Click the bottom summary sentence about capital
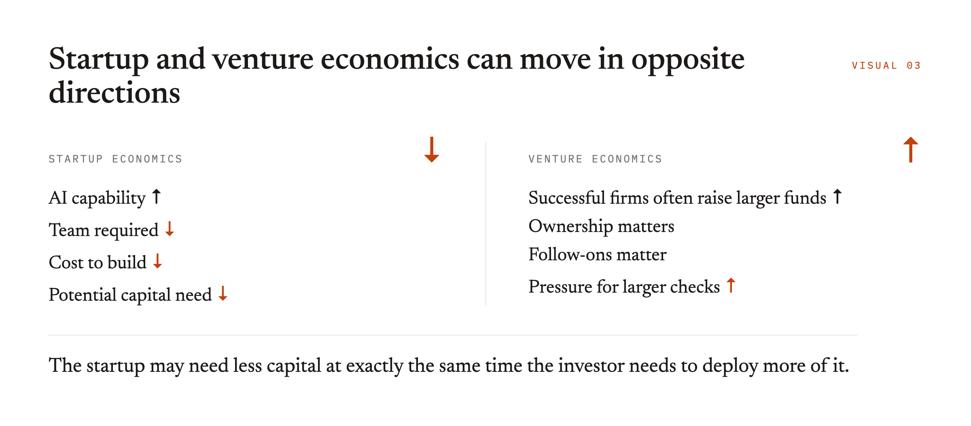 tap(449, 366)
